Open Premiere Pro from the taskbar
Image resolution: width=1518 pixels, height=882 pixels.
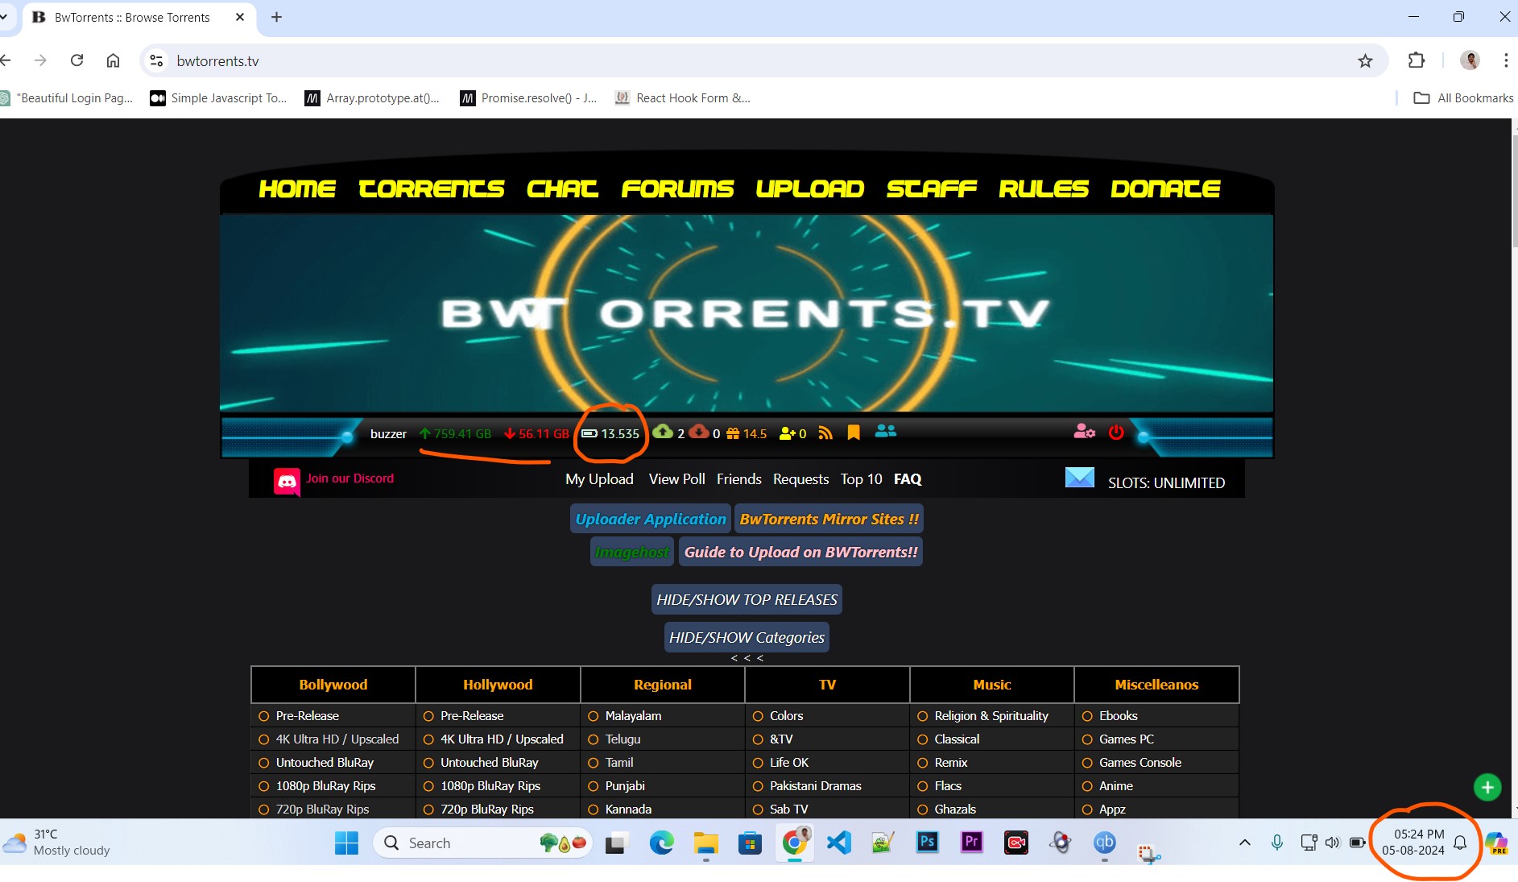coord(972,843)
